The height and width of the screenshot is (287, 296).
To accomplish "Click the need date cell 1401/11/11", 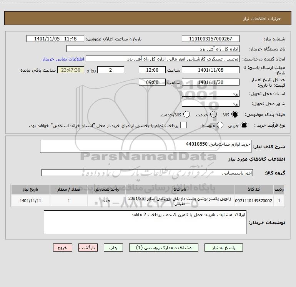I will pyautogui.click(x=30, y=201).
